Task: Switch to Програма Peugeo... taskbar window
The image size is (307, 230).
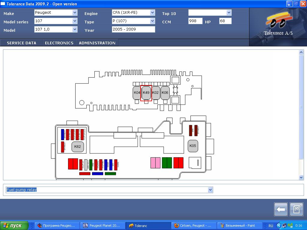Action: 57,226
